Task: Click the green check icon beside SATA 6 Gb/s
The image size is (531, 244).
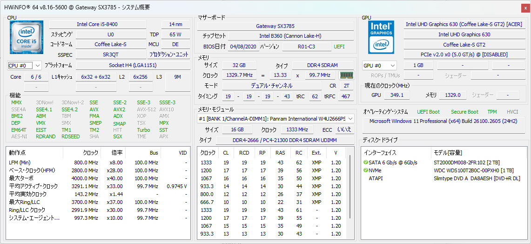Action: coord(366,163)
